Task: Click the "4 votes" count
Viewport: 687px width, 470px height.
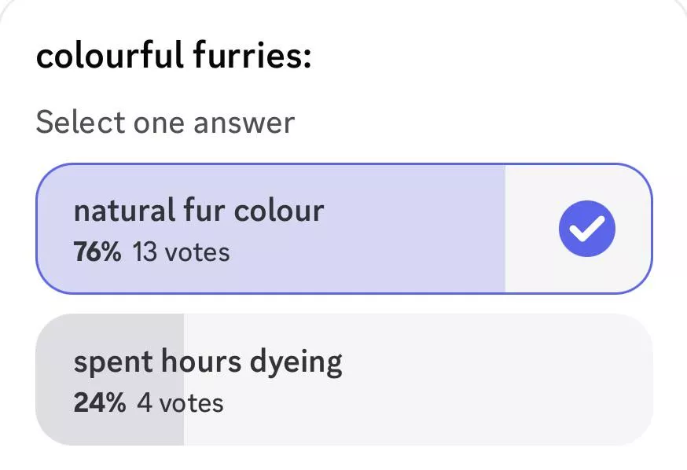Action: click(x=180, y=403)
